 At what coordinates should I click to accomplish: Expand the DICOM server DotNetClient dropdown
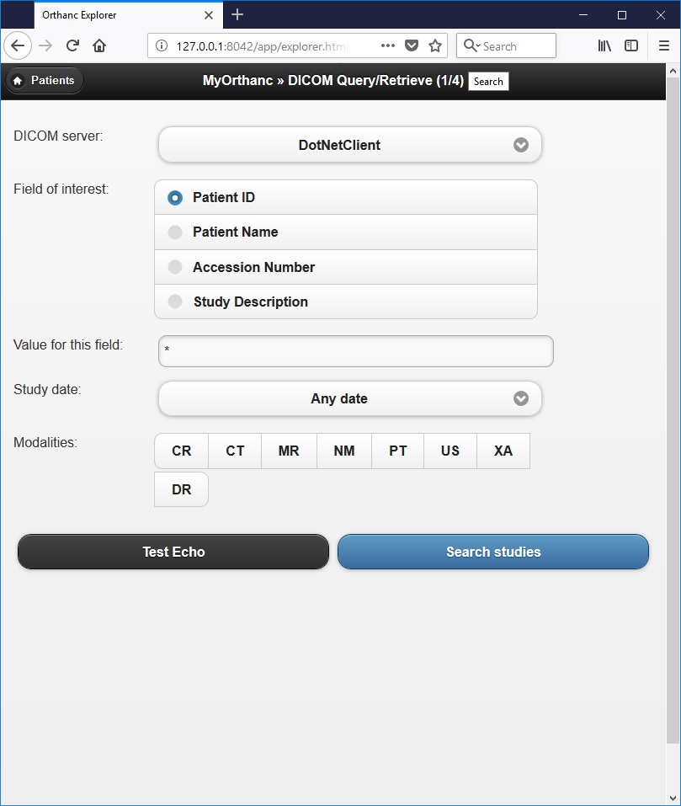[350, 145]
